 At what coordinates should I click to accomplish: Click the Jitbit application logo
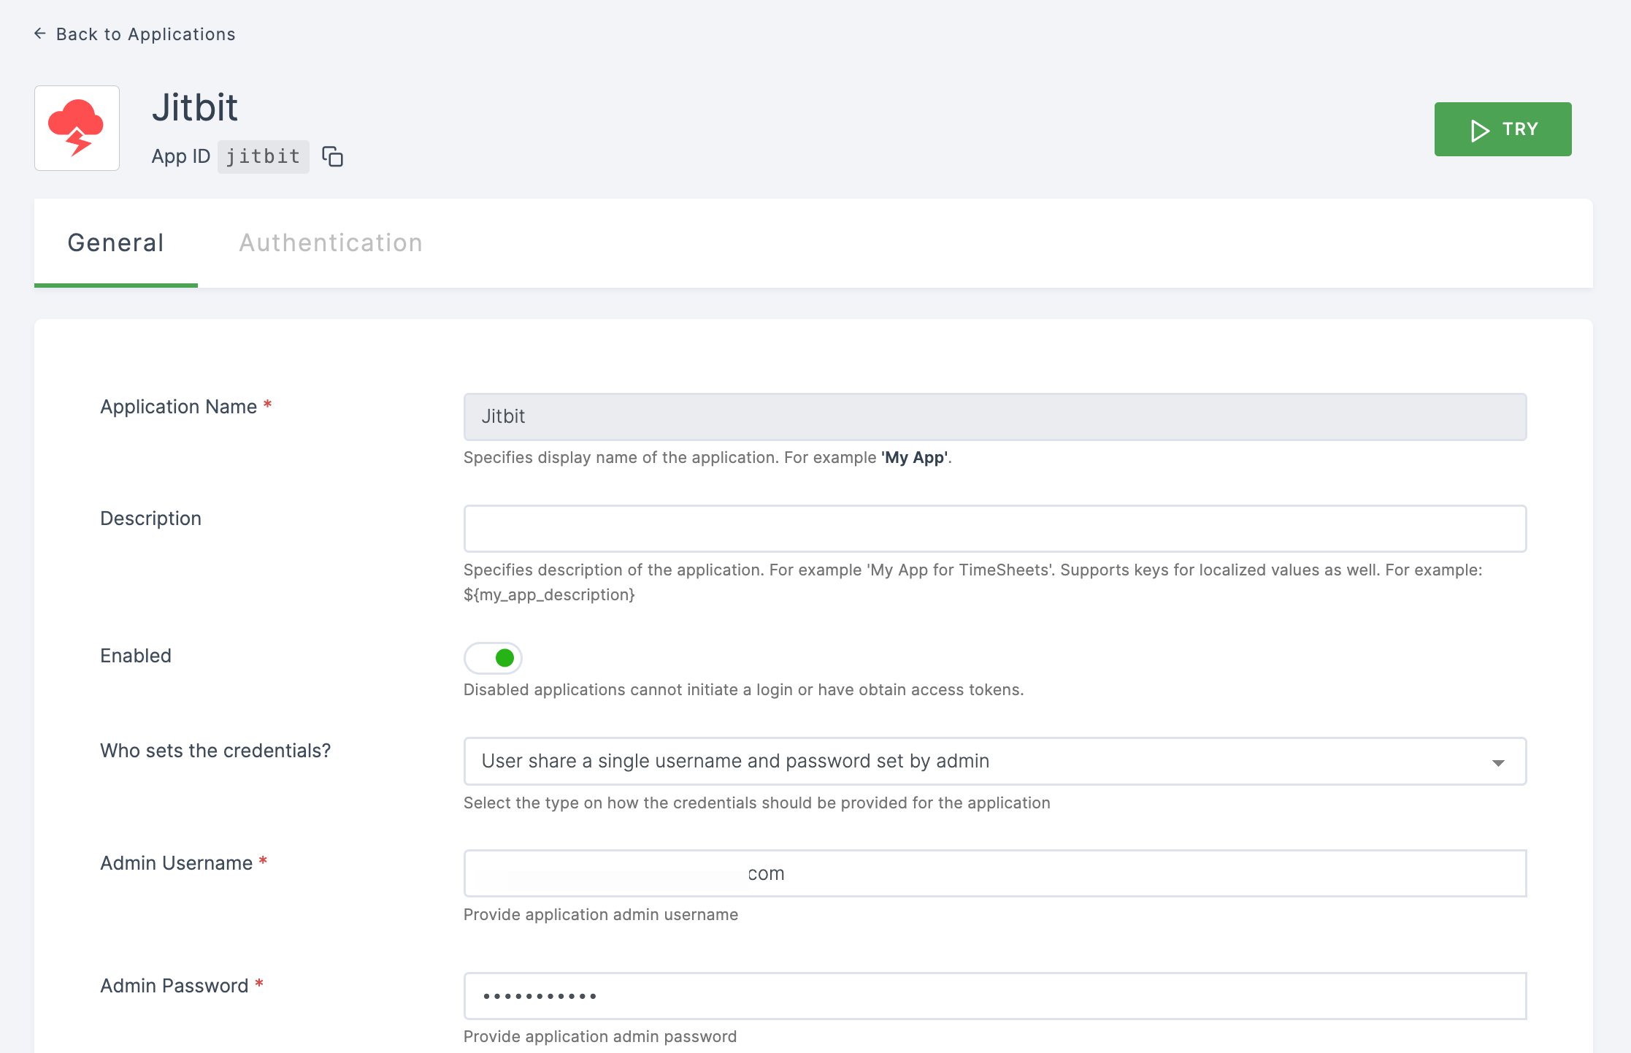pyautogui.click(x=77, y=129)
